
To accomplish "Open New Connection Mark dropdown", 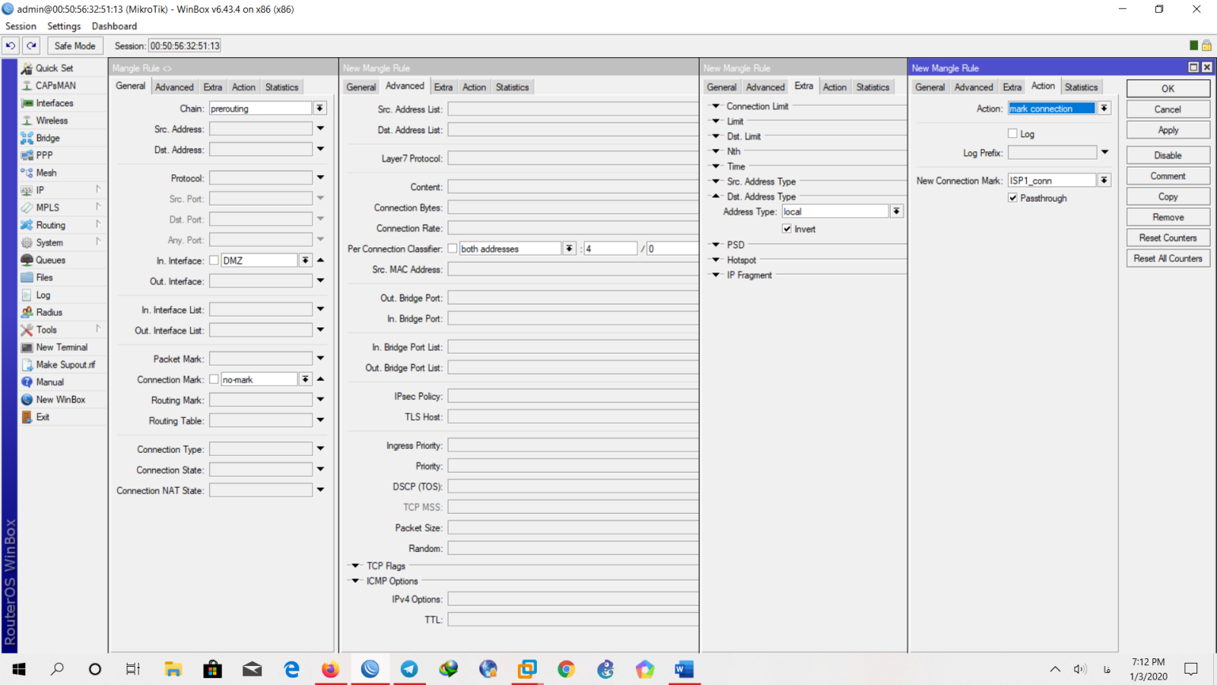I will pyautogui.click(x=1104, y=180).
